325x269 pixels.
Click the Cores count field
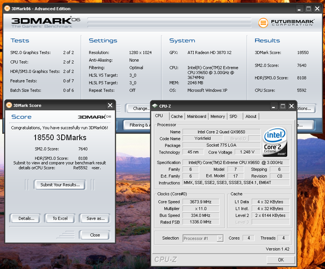tap(249, 238)
